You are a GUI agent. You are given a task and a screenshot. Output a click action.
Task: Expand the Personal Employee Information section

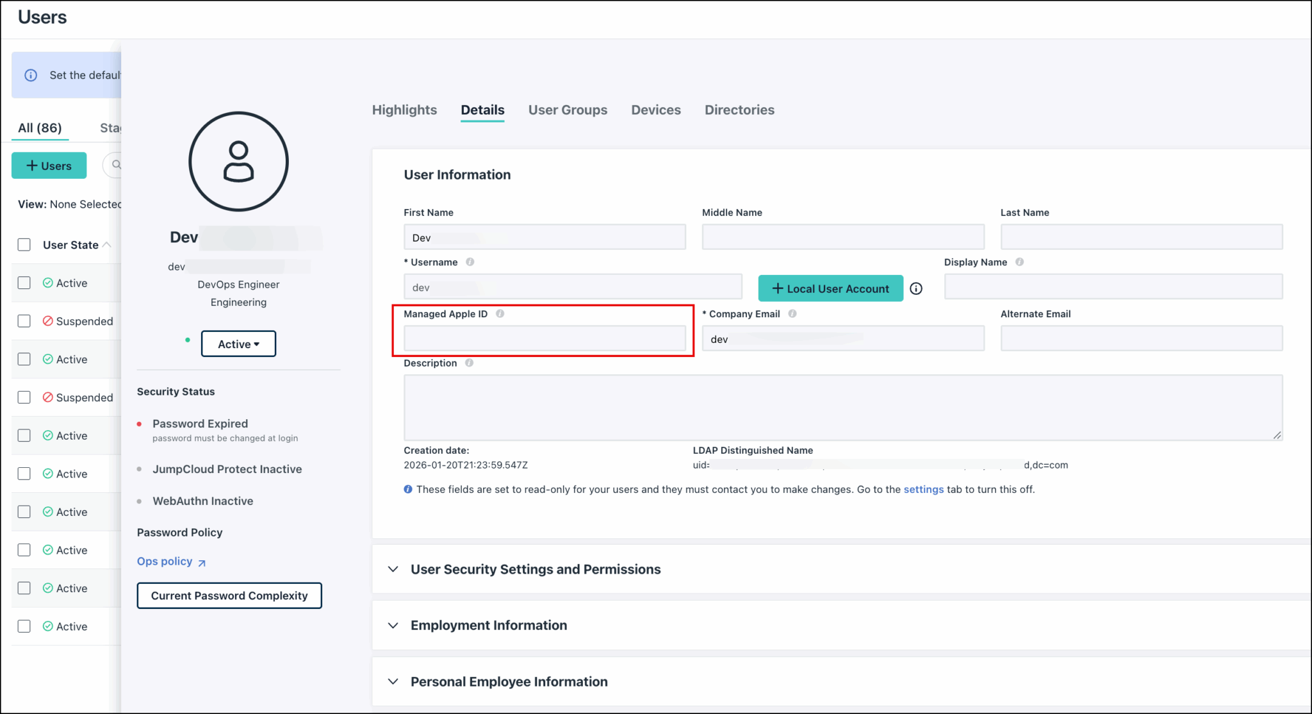393,681
